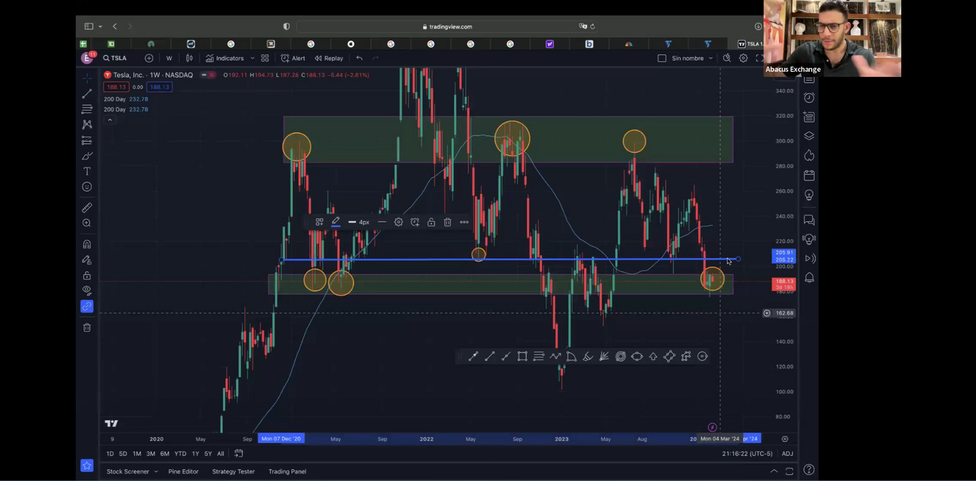This screenshot has height=481, width=976.
Task: Start bar Replay mode
Action: tap(329, 58)
